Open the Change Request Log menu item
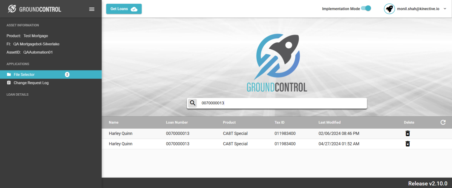Image resolution: width=452 pixels, height=188 pixels. (x=51, y=83)
